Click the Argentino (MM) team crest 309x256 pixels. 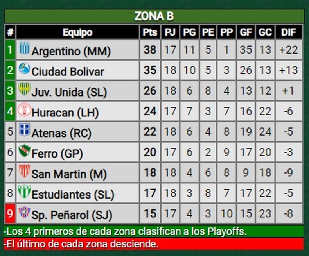tap(24, 48)
